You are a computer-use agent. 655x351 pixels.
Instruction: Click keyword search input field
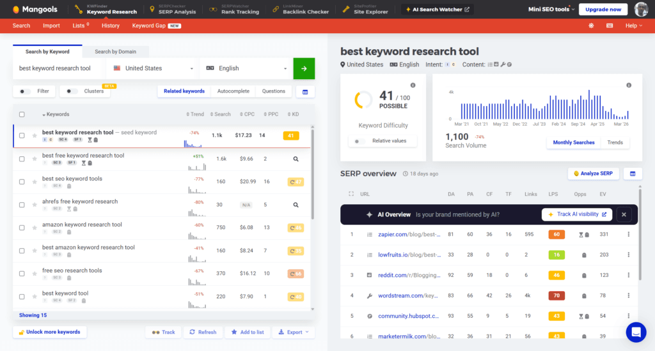click(58, 68)
